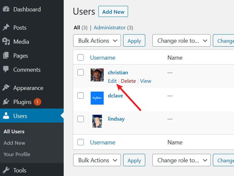The width and height of the screenshot is (234, 176).
Task: Open the top Change role to dropdown
Action: pyautogui.click(x=181, y=40)
